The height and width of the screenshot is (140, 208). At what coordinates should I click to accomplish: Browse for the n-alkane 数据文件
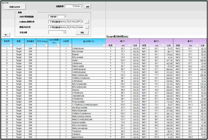pos(87,22)
